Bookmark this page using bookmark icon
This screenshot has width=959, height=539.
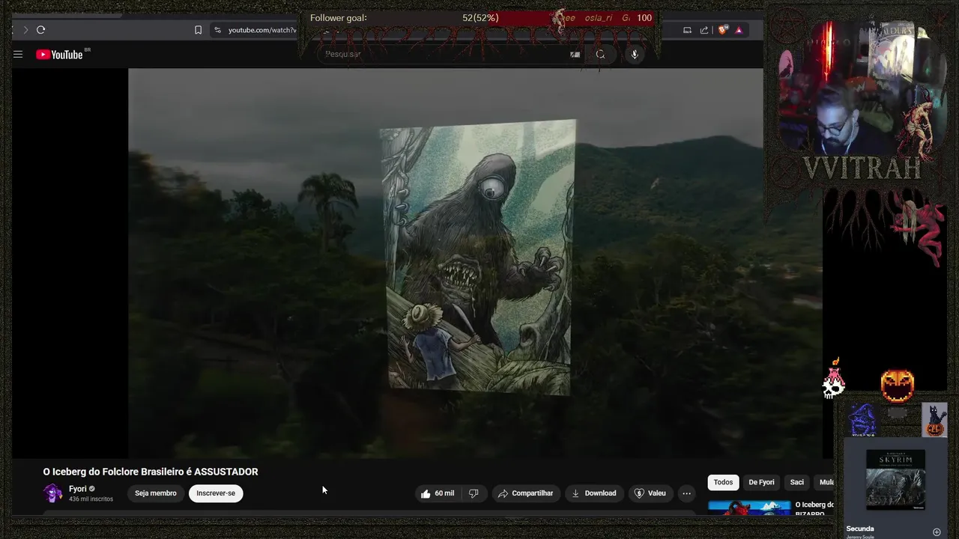tap(198, 30)
